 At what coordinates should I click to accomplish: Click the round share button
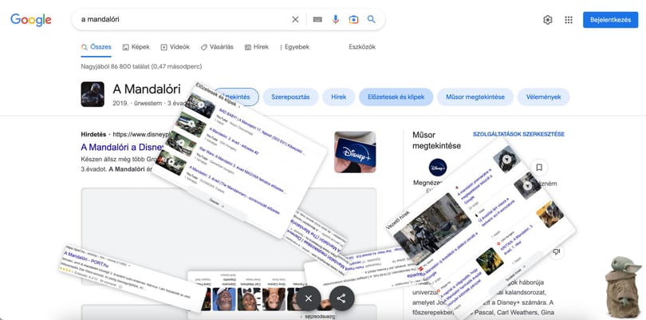(x=341, y=298)
